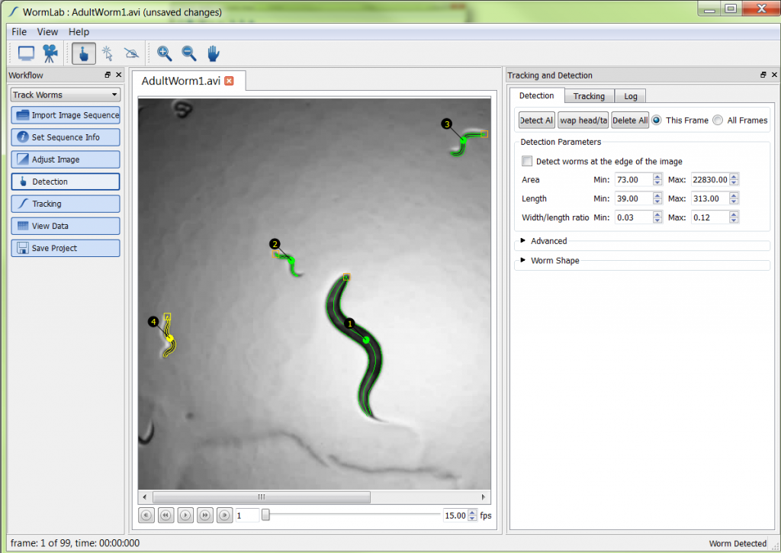
Task: Click the monitor display icon in toolbar
Action: (x=27, y=53)
